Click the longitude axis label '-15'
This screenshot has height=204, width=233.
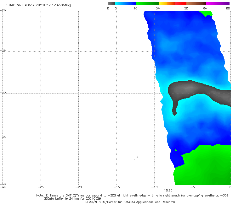(x=116, y=187)
